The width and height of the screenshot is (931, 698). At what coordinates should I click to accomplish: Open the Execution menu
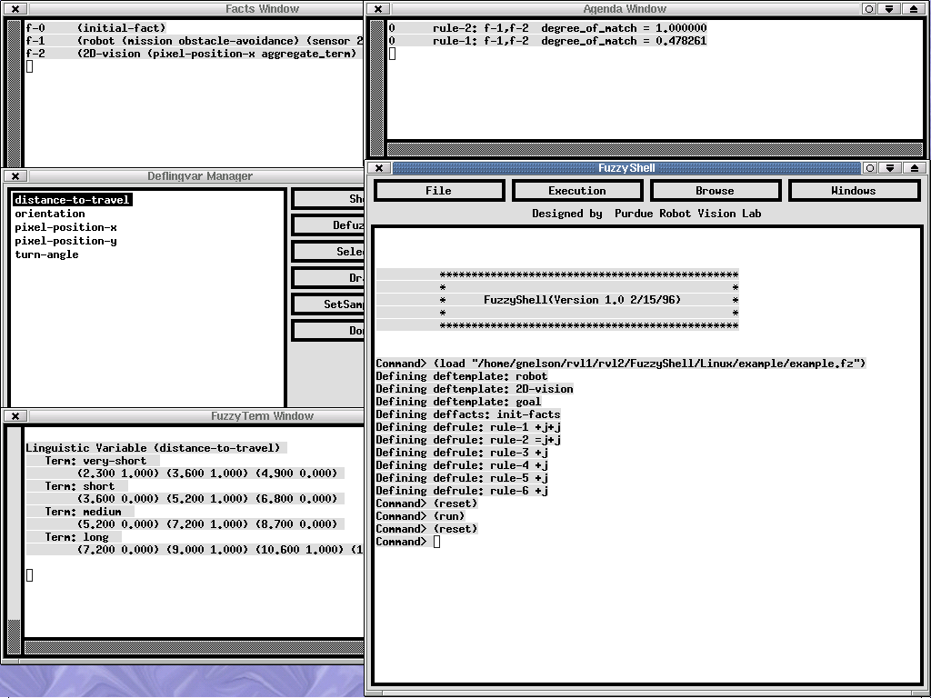[576, 191]
